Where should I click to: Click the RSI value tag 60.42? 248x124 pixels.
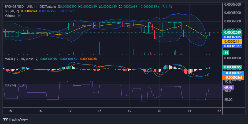pyautogui.click(x=228, y=87)
